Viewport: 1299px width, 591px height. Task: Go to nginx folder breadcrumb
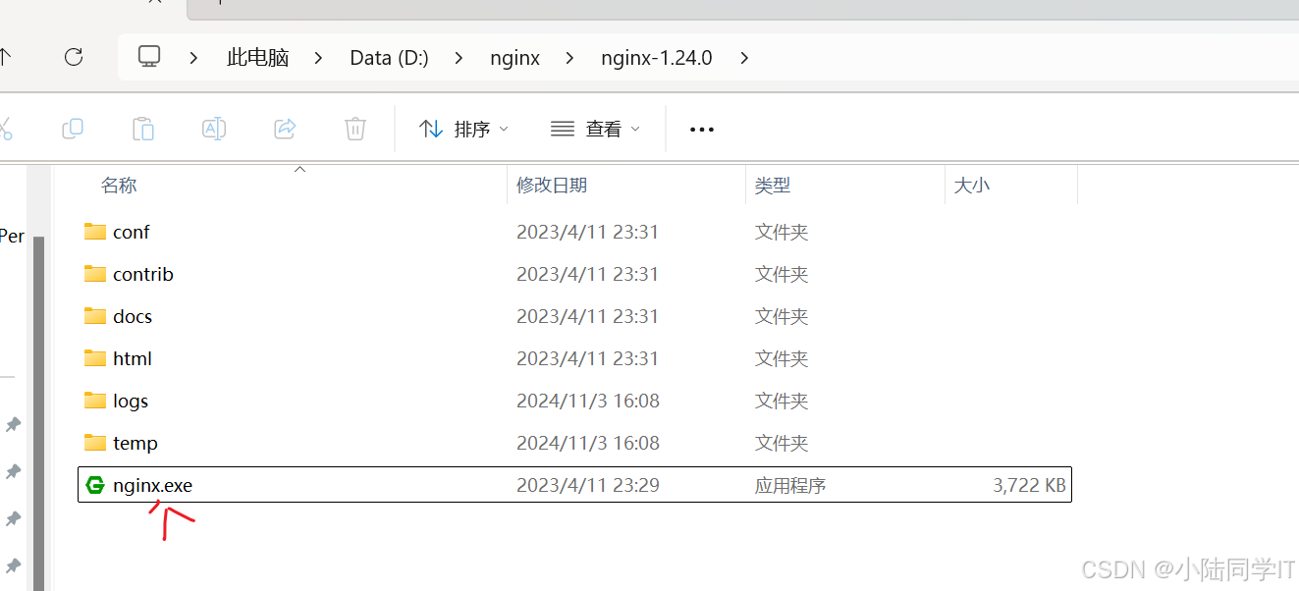coord(515,58)
